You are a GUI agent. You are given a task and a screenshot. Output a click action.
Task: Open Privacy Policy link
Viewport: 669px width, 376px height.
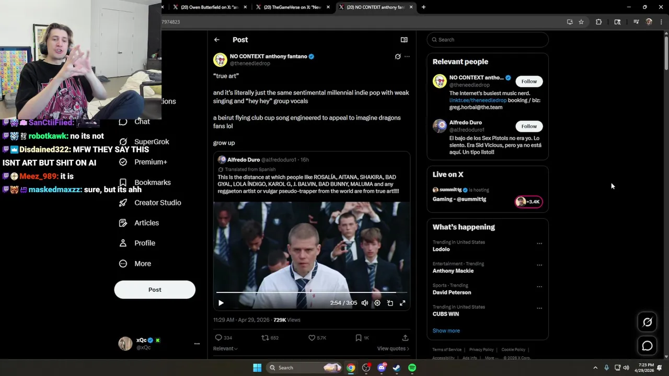pos(481,350)
